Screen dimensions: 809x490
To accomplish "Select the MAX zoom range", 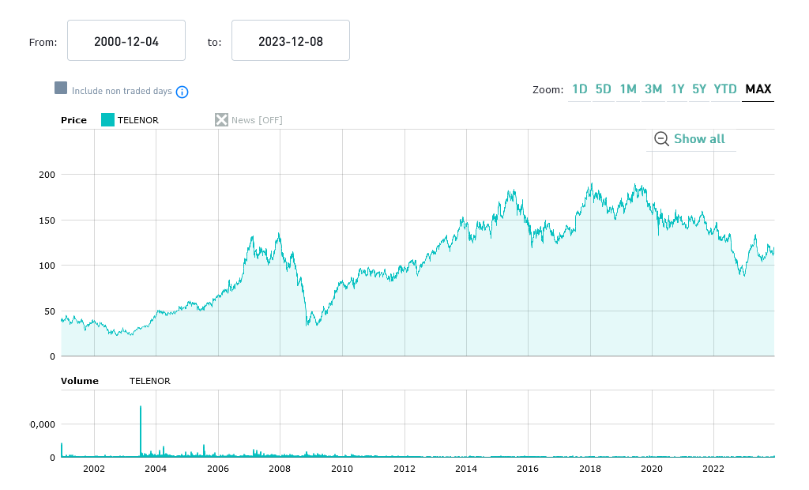I will click(x=758, y=89).
